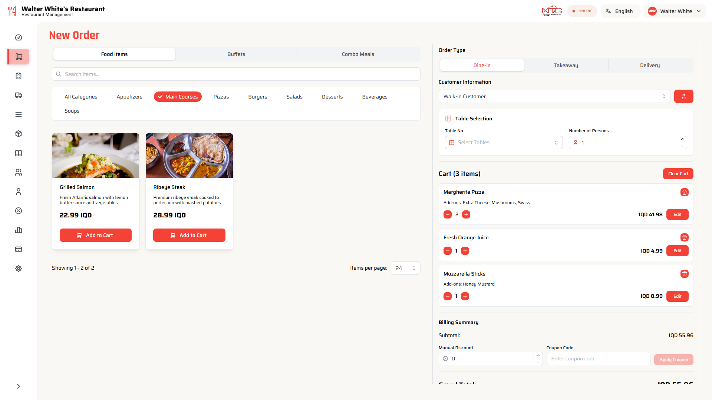Viewport: 712px width, 400px height.
Task: Click the NTG logo in header
Action: [552, 11]
